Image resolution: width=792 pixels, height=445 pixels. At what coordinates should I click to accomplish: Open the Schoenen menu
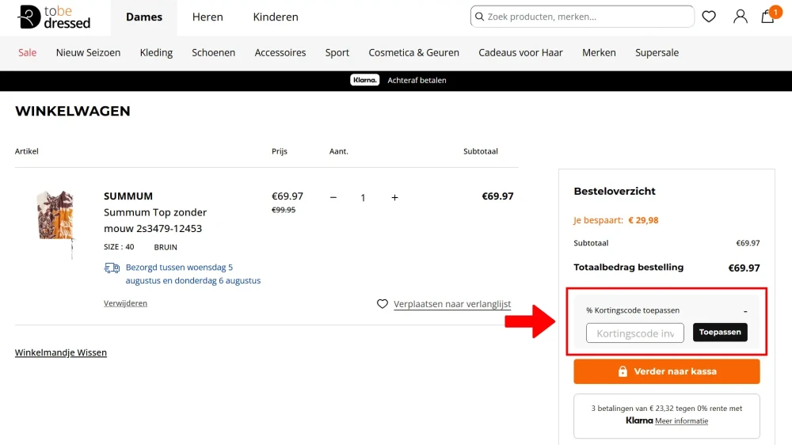[214, 52]
